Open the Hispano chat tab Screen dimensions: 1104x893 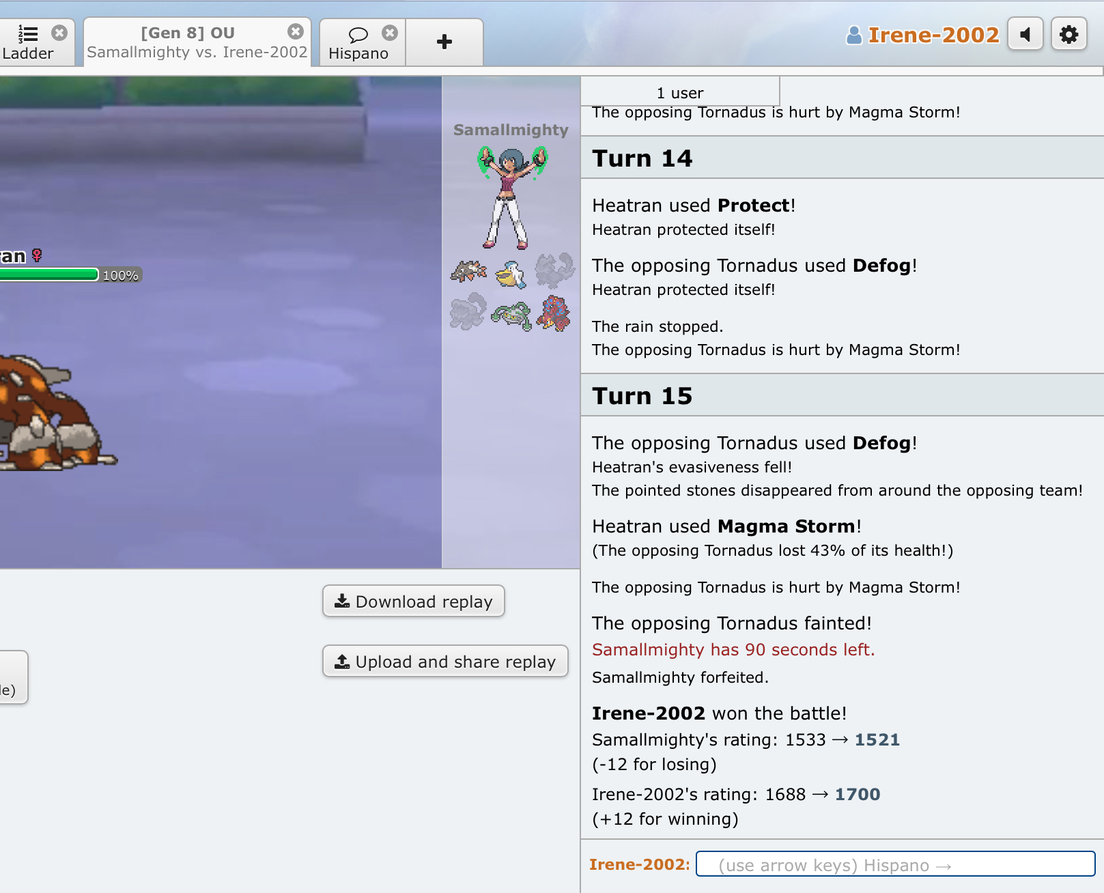point(358,42)
